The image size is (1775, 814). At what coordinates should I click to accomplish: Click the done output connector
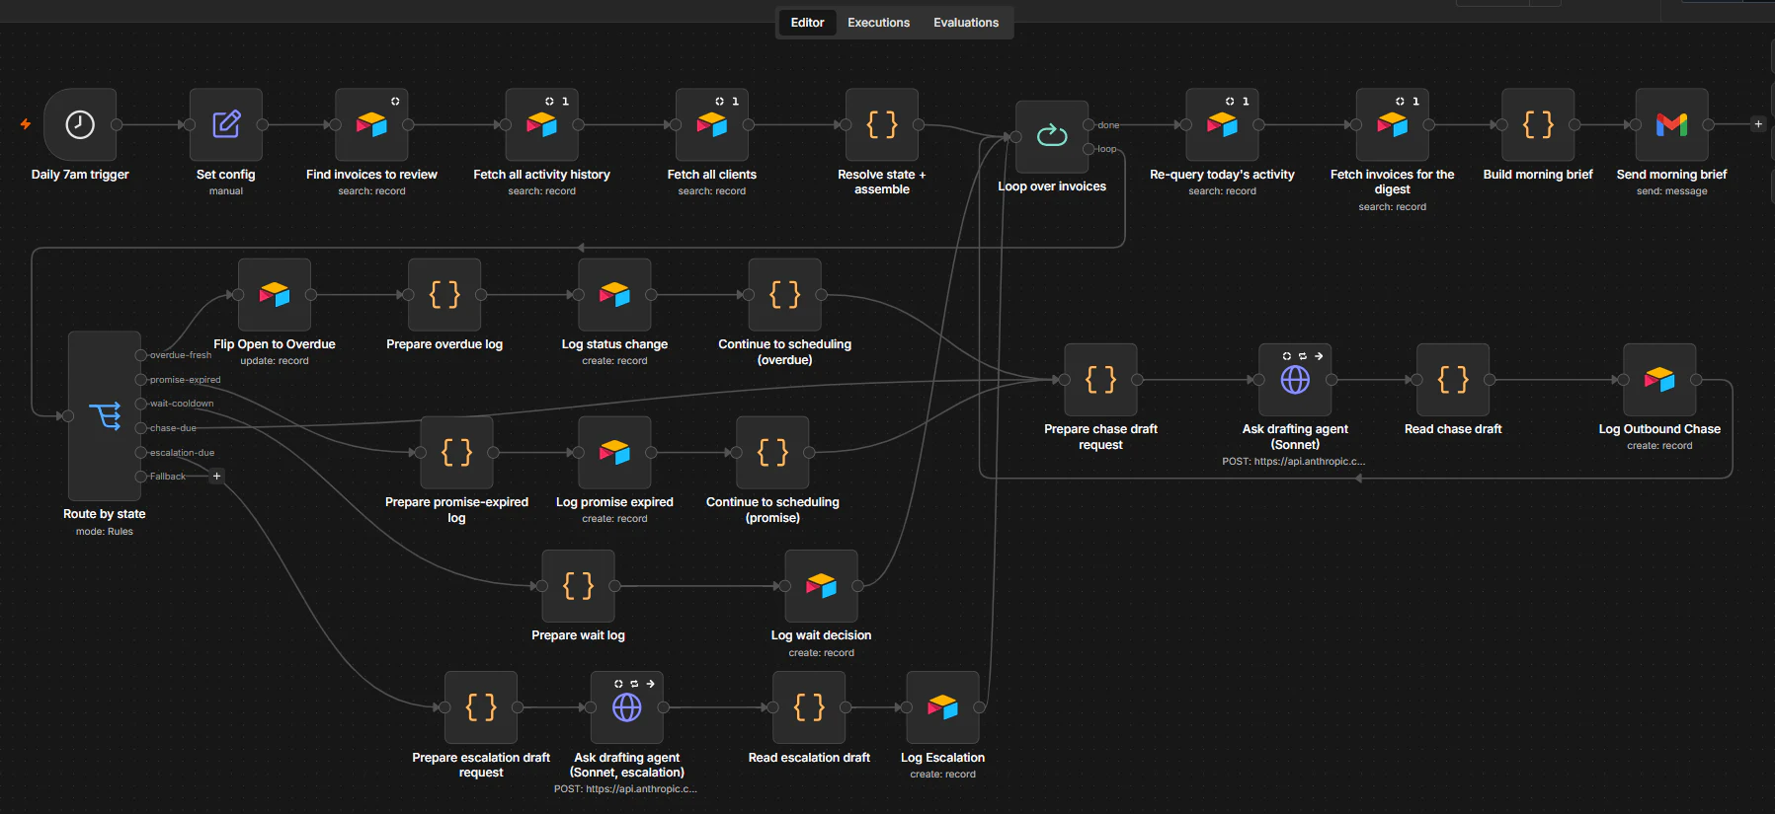(1089, 125)
